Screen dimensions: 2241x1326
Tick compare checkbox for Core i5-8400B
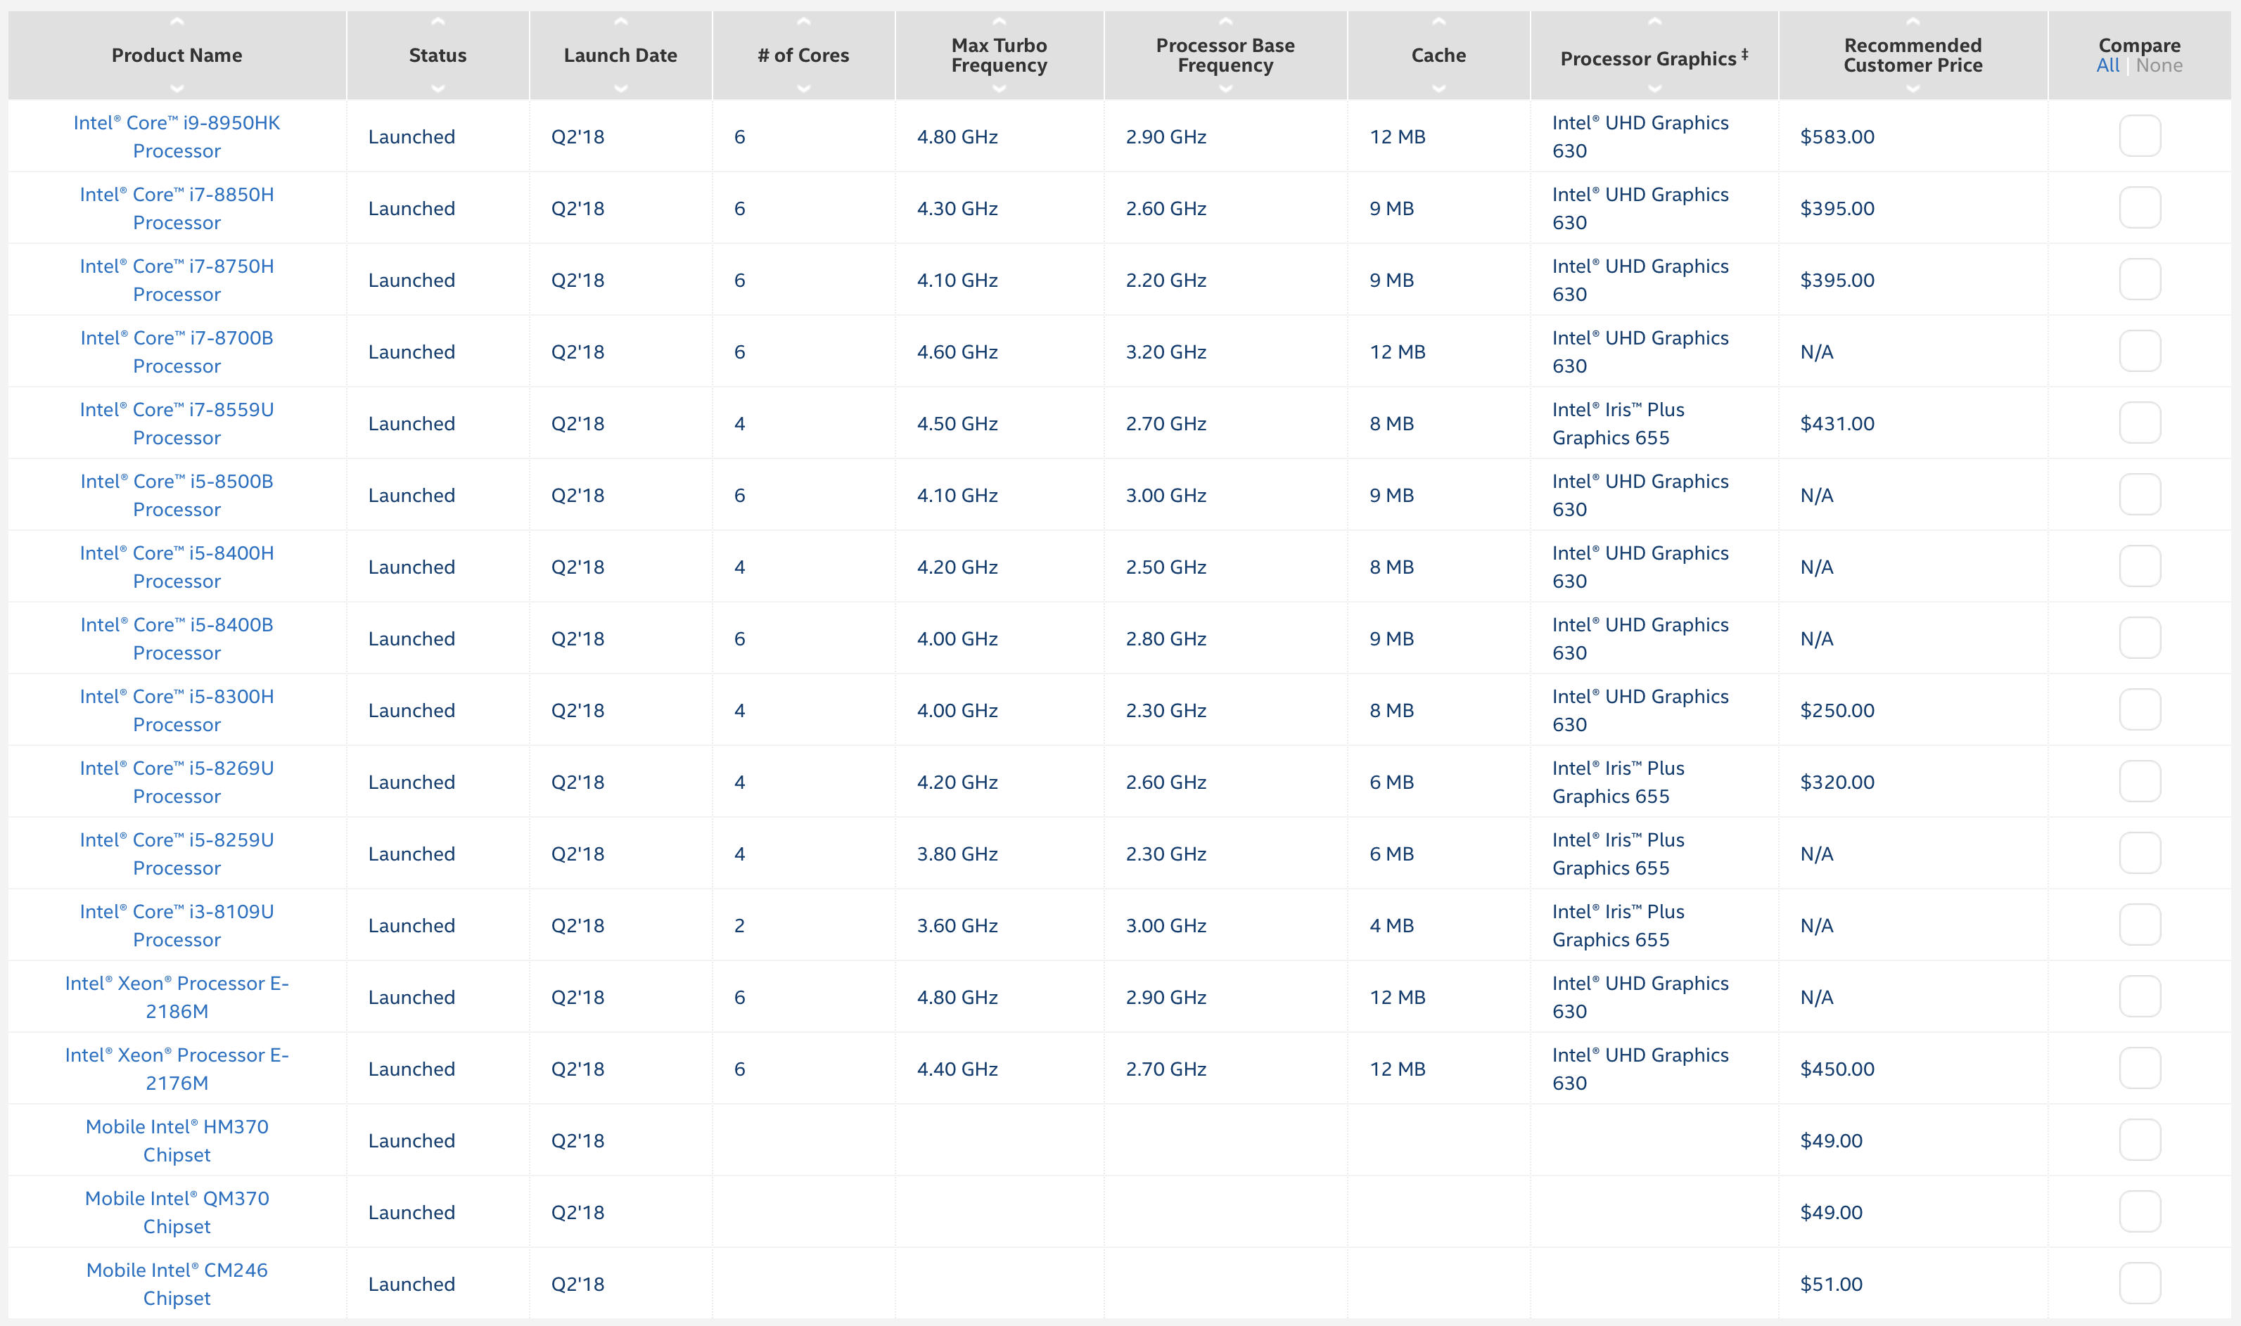pos(2140,638)
